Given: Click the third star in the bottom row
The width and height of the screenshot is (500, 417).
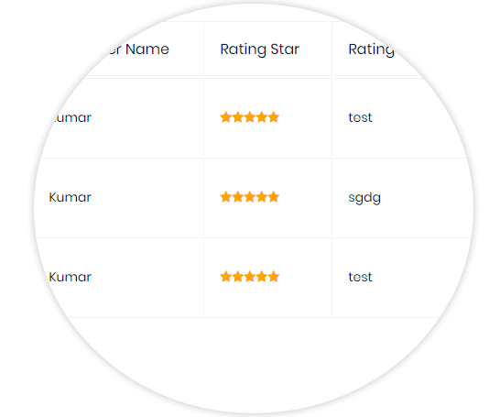Looking at the screenshot, I should pos(250,277).
